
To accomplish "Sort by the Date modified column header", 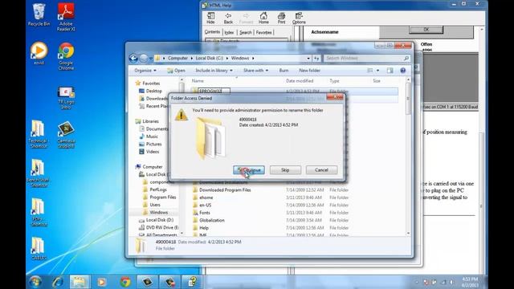I will 300,81.
